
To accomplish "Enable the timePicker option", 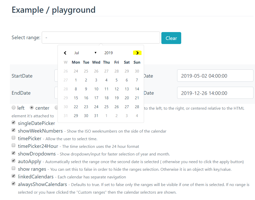I will point(13,138).
